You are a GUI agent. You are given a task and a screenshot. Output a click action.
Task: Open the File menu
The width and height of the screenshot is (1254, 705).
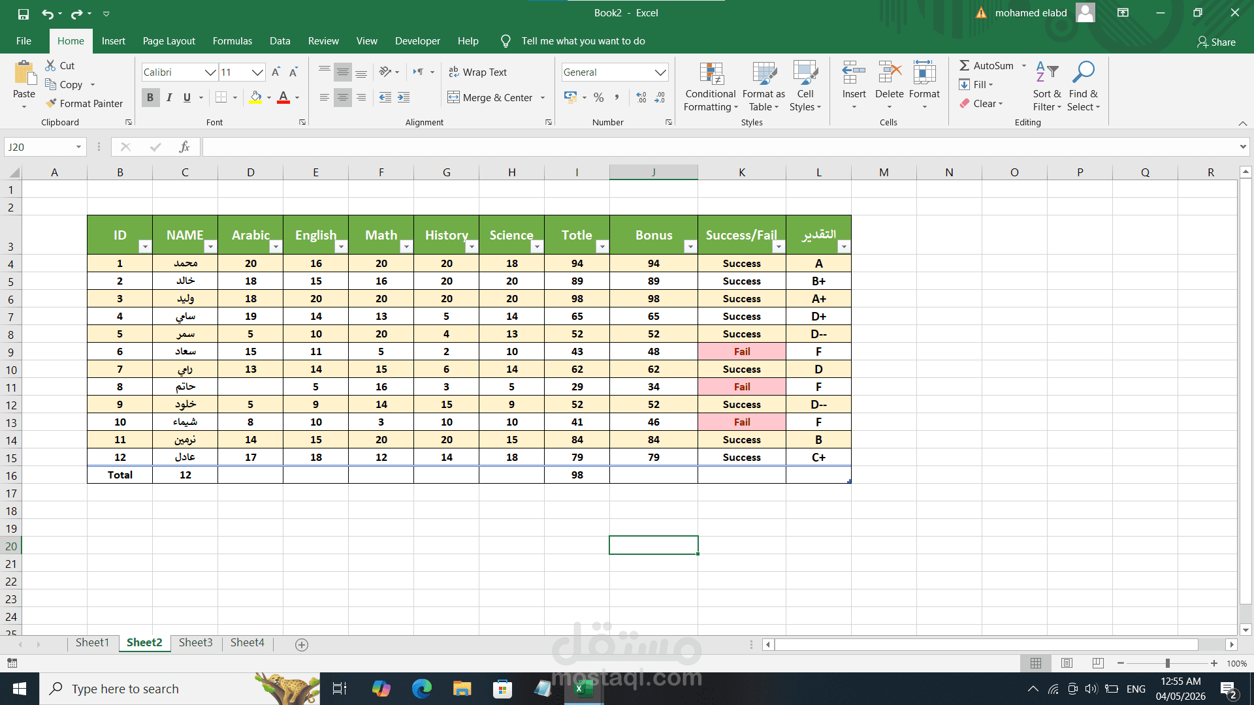pos(24,41)
